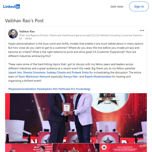Image resolution: width=152 pixels, height=152 pixels.
Task: Open Vaibhav Rao author name link
Action: (x=27, y=31)
